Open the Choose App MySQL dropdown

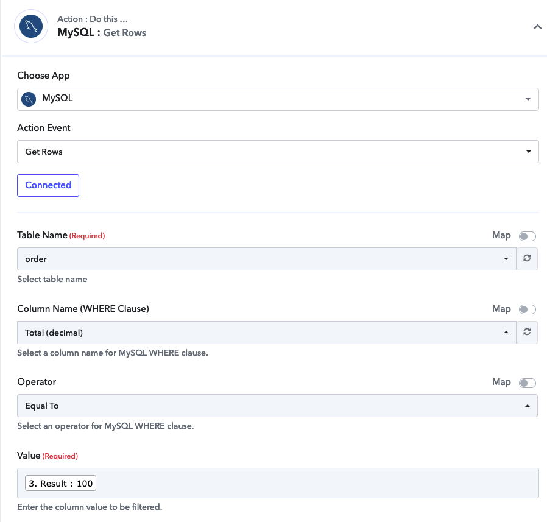(278, 99)
